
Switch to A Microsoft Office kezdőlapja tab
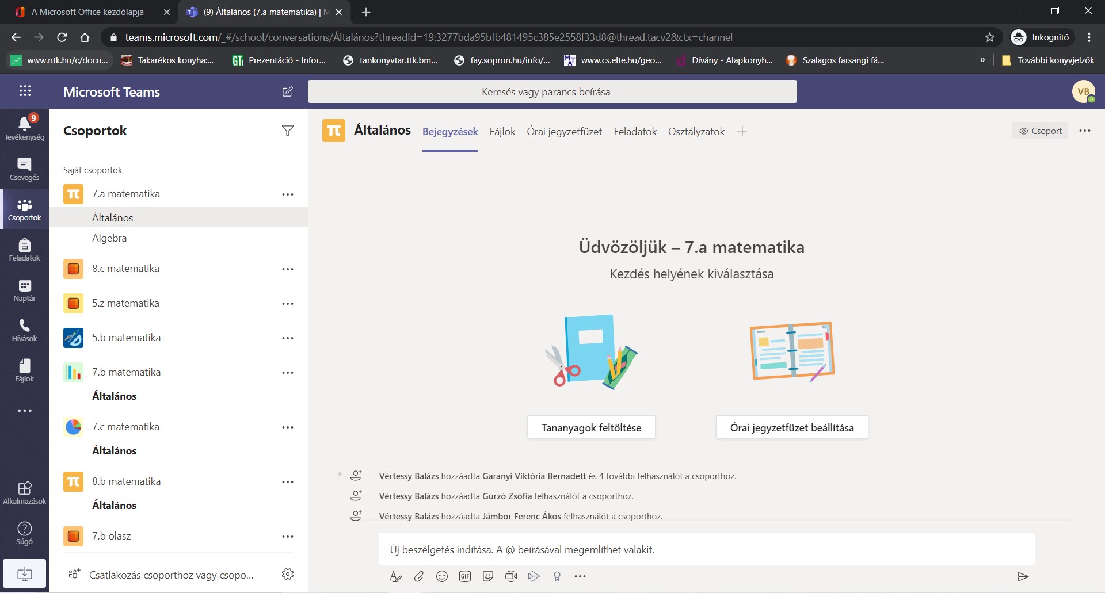coord(89,12)
